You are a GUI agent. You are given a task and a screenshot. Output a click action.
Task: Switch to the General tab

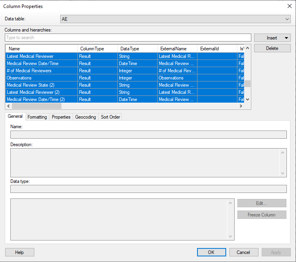pyautogui.click(x=15, y=116)
